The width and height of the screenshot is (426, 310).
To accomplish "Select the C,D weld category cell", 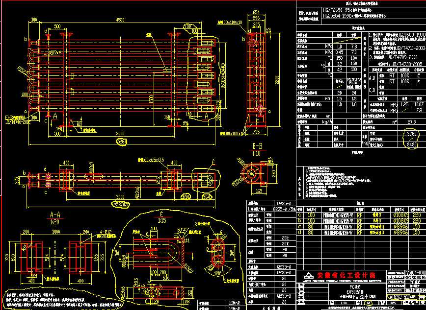I will pyautogui.click(x=372, y=90).
